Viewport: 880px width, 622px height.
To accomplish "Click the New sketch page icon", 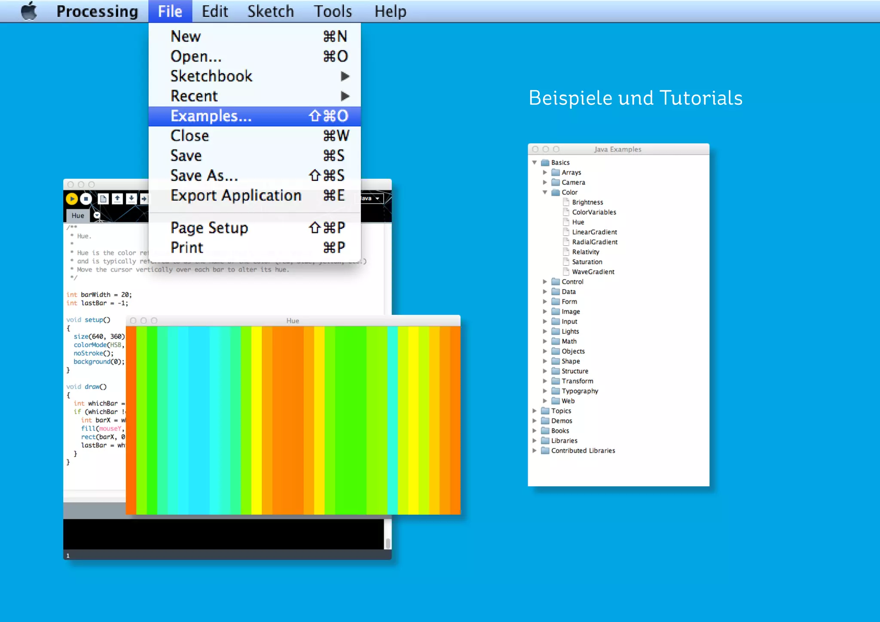I will pos(103,198).
